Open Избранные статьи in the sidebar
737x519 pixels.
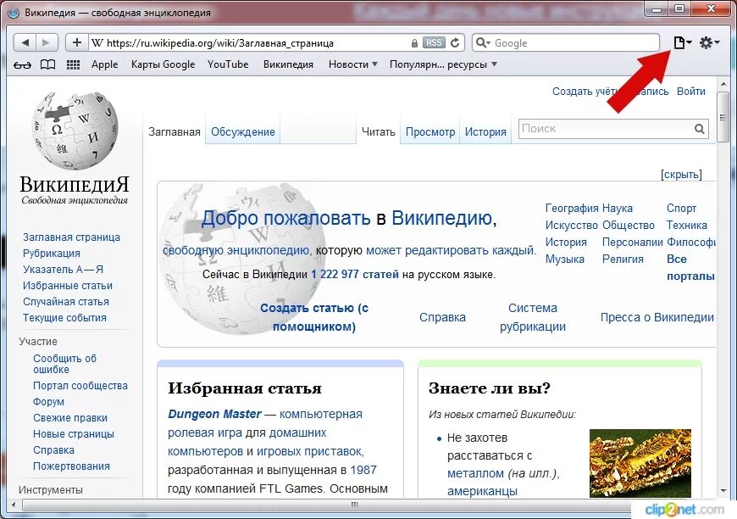(68, 286)
